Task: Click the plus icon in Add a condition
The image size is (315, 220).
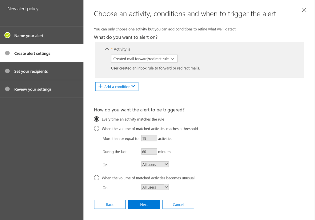Action: pyautogui.click(x=100, y=86)
